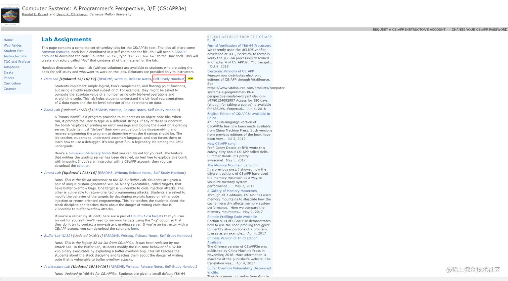Open the Buffer Lab README
This screenshot has height=281, width=508.
click(x=112, y=236)
